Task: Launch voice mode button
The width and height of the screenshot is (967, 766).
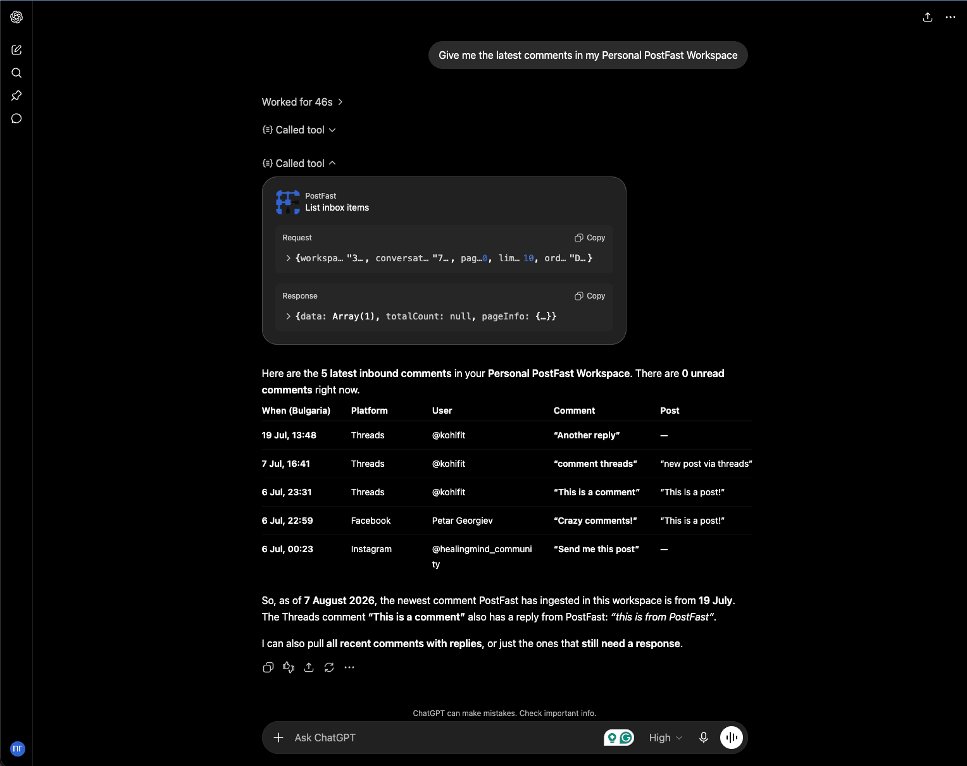Action: coord(732,738)
